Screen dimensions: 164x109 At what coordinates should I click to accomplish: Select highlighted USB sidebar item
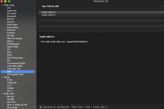tap(18, 72)
